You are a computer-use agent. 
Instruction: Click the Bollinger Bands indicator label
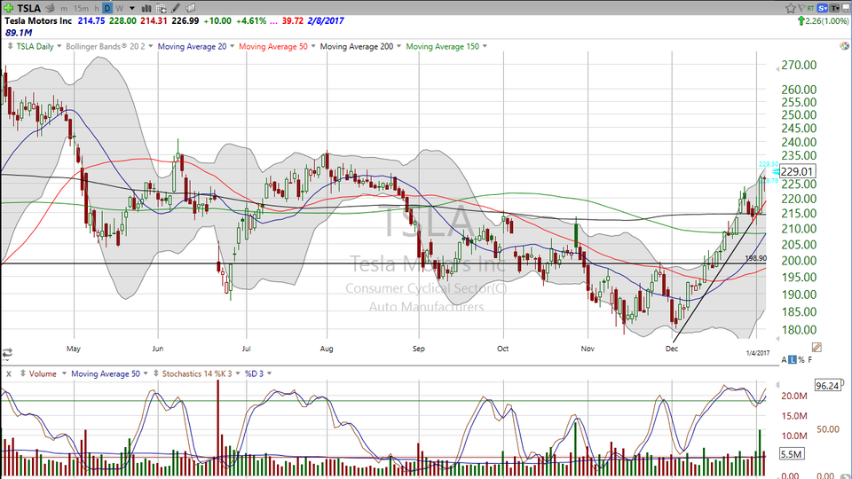(106, 47)
